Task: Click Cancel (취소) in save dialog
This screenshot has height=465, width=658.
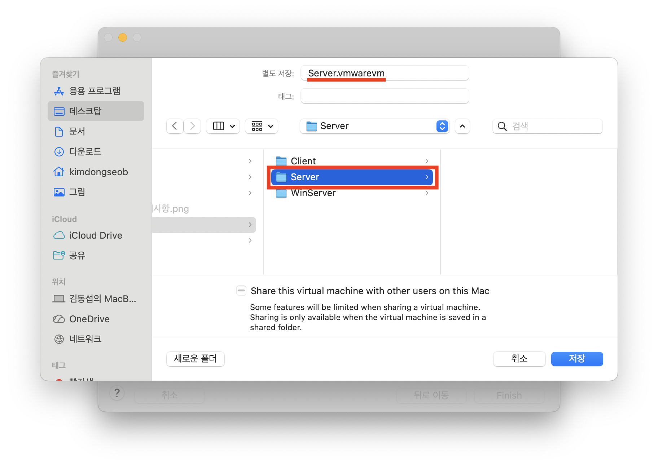Action: click(519, 359)
